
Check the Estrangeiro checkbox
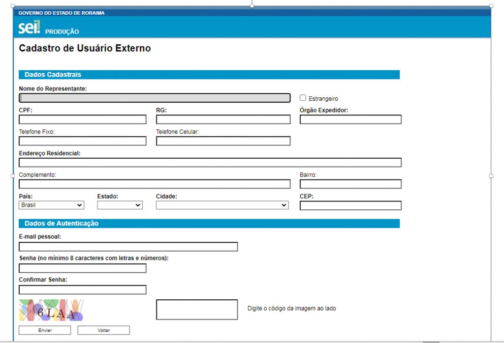click(x=303, y=98)
